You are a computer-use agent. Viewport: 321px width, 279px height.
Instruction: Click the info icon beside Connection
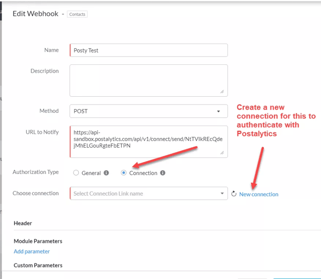click(x=163, y=173)
